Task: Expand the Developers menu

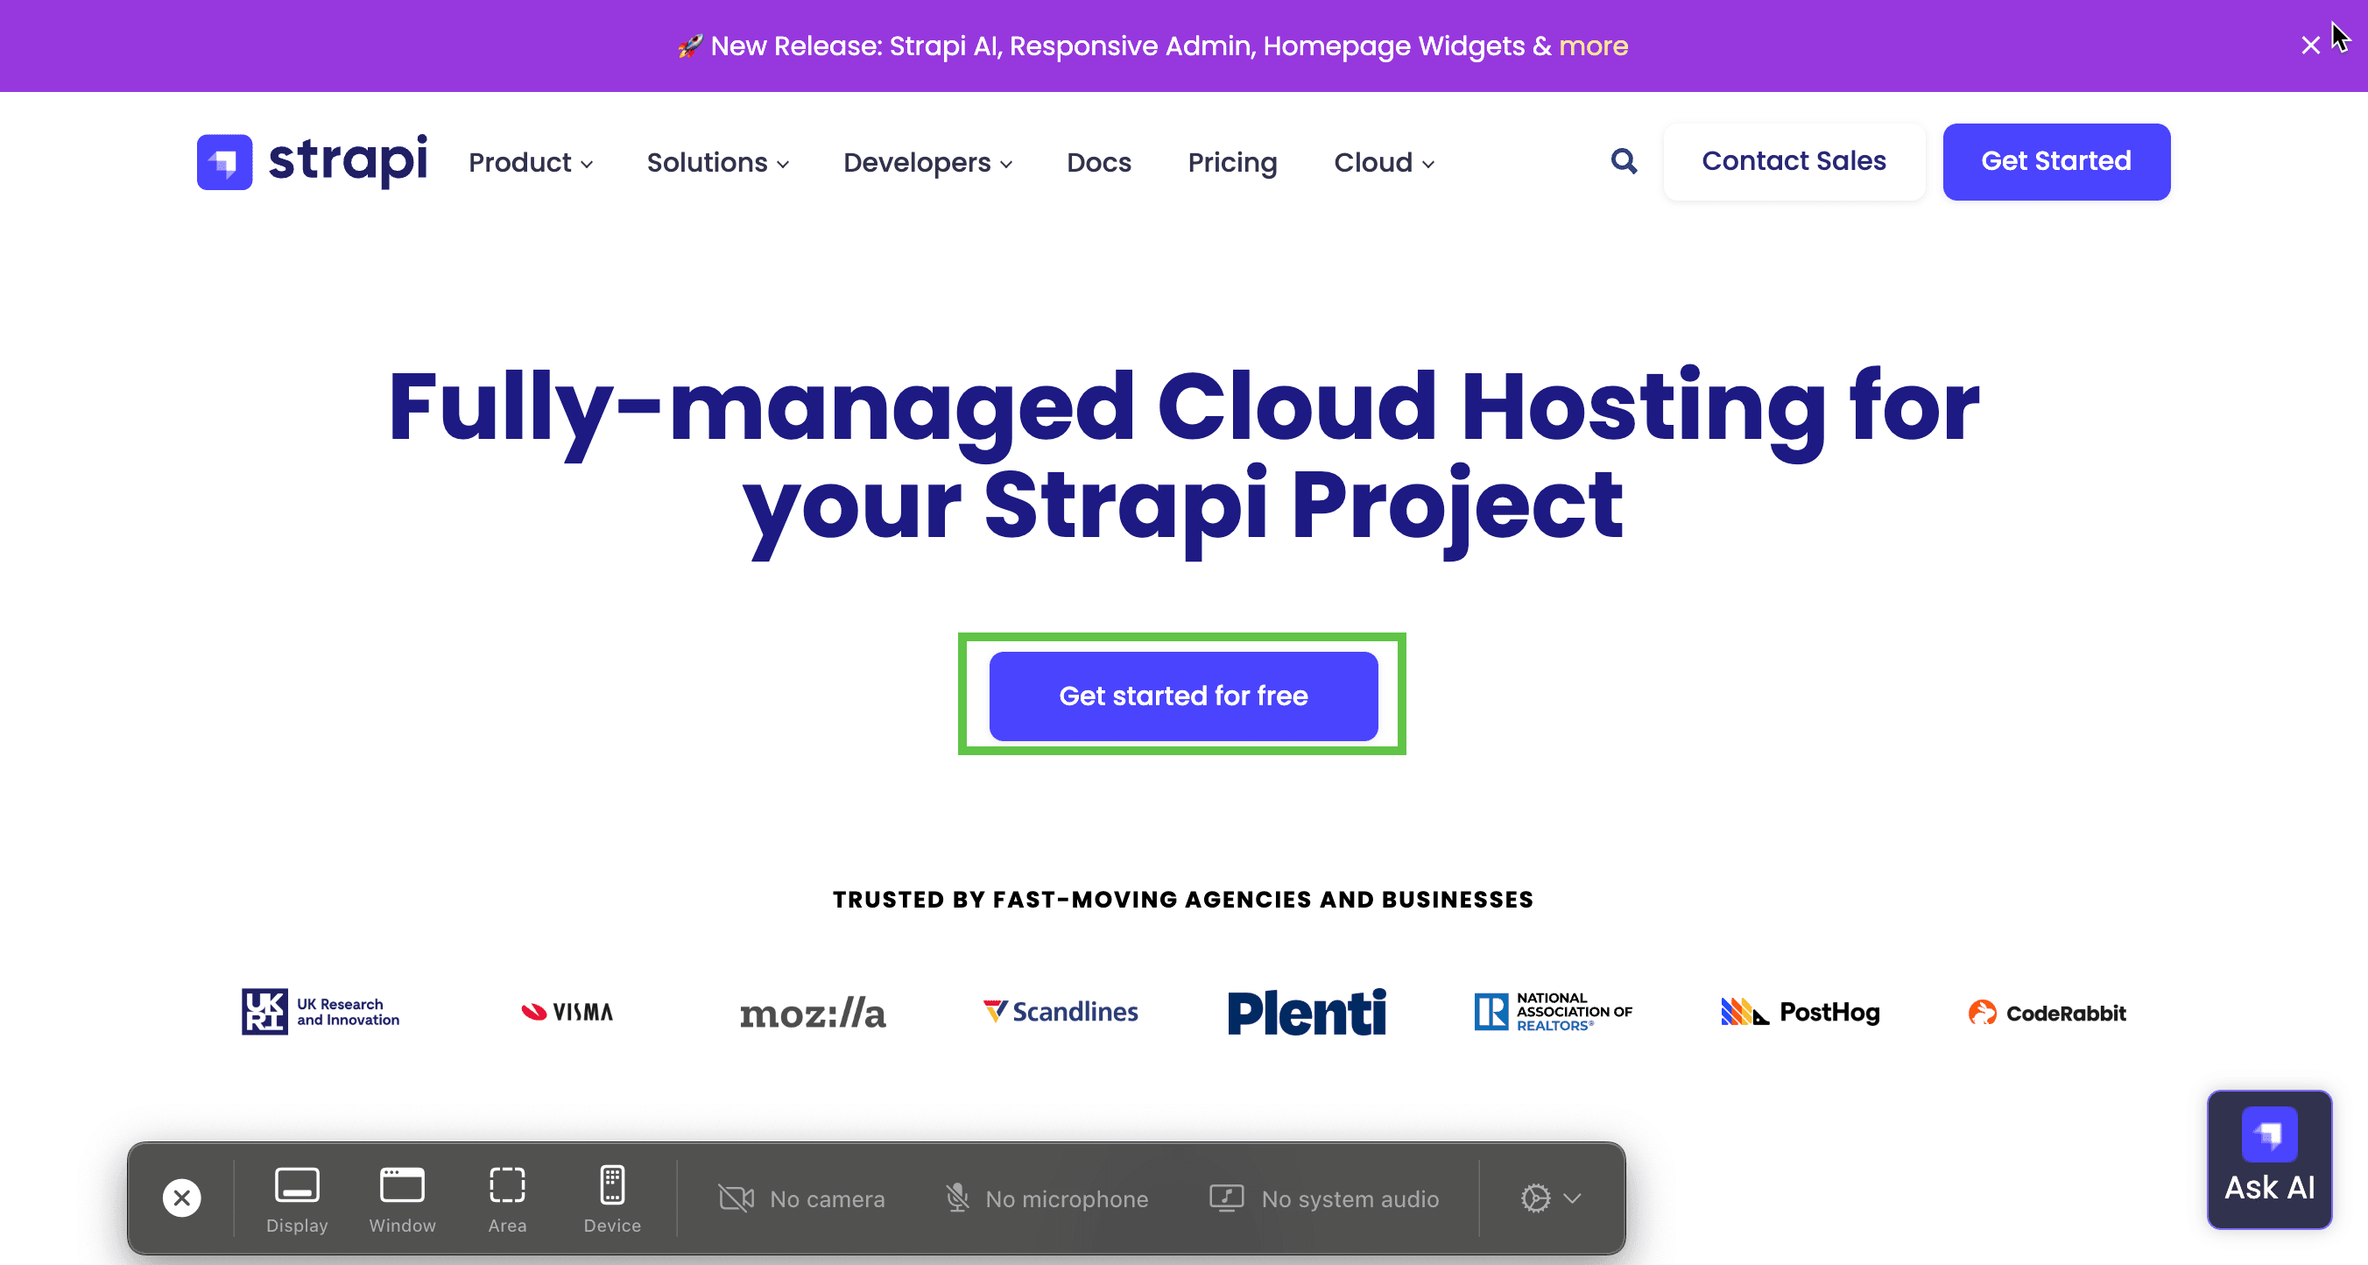Action: coord(927,163)
